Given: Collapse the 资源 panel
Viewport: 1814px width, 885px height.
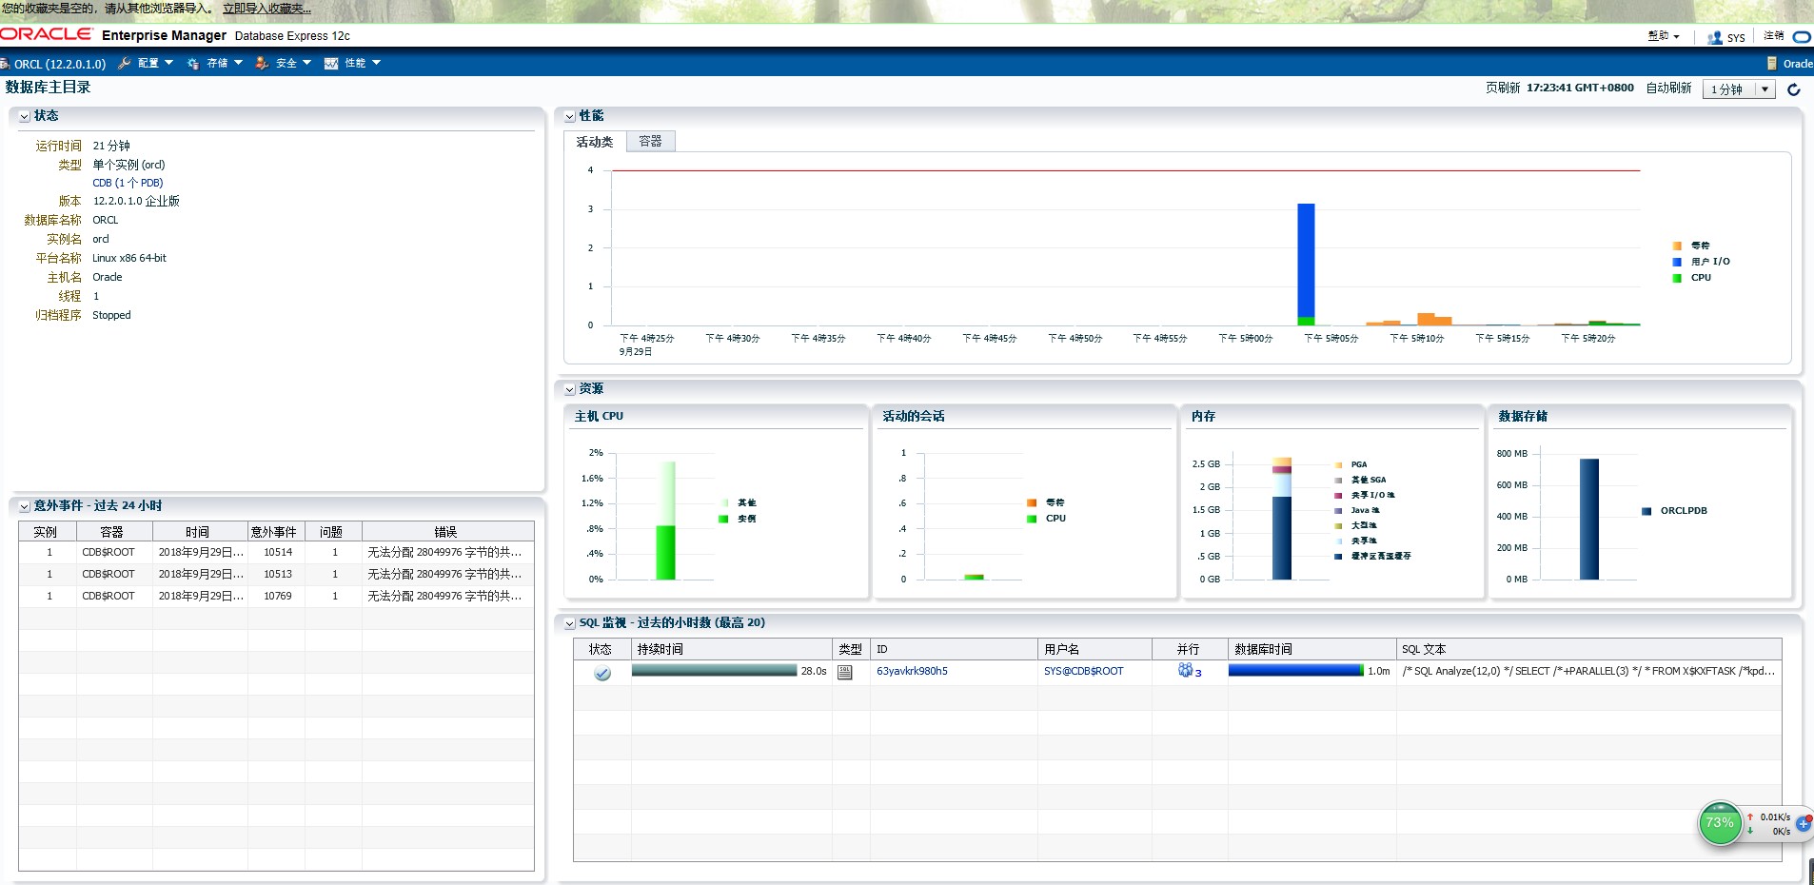Looking at the screenshot, I should point(570,389).
